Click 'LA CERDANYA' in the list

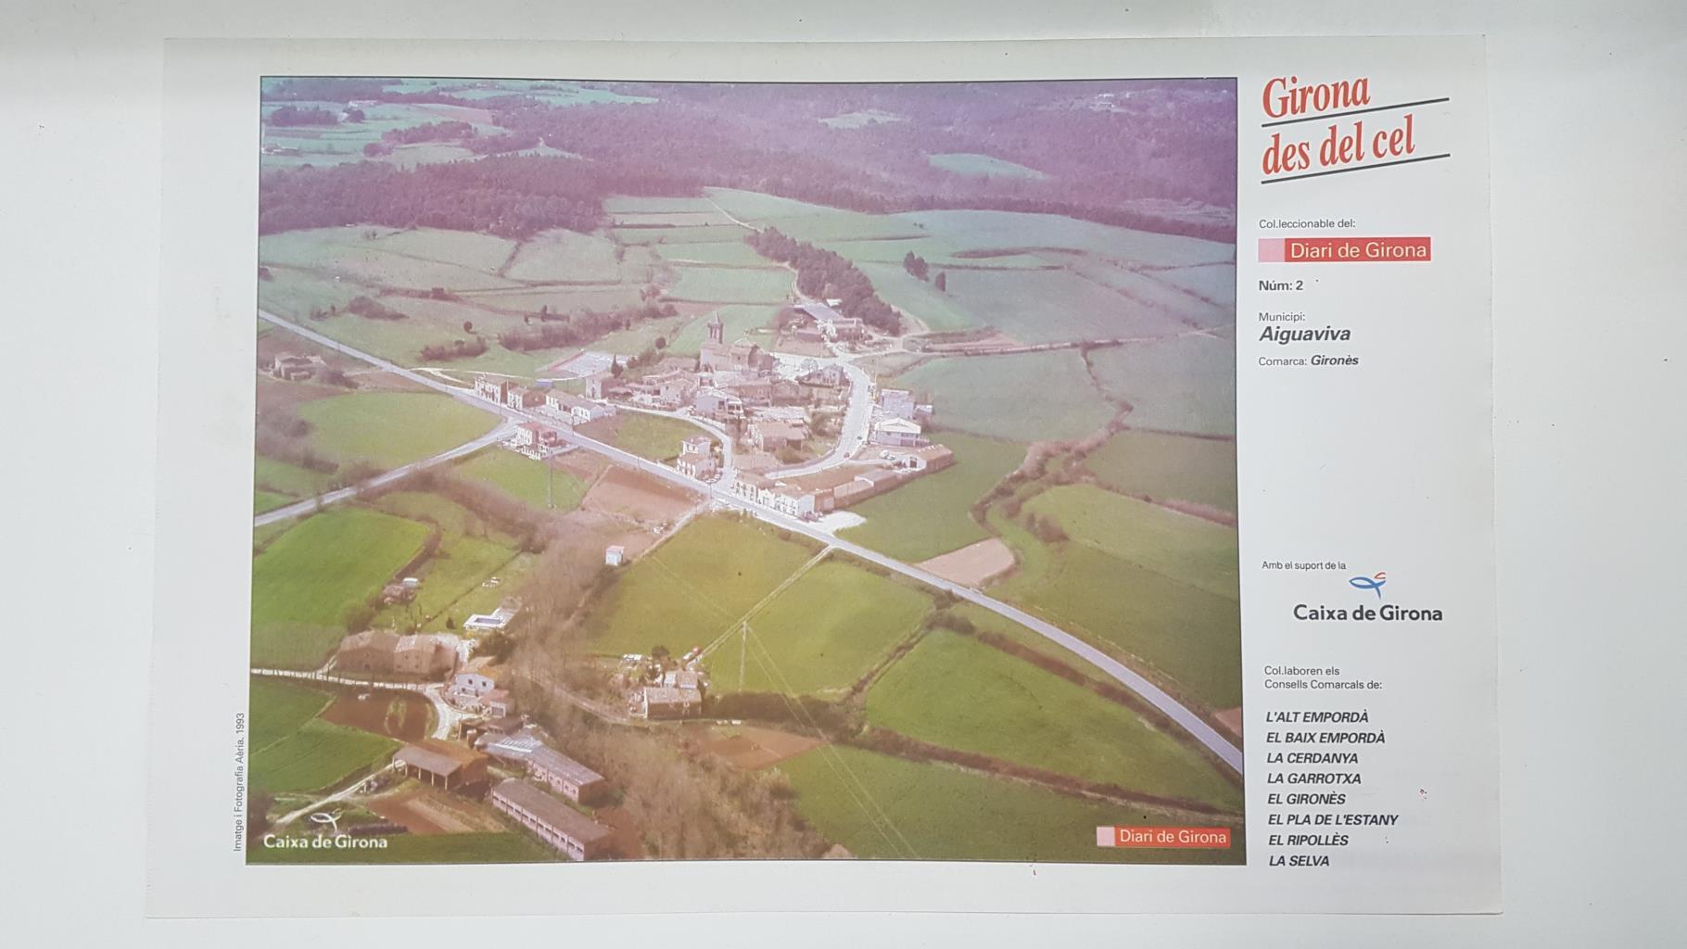pyautogui.click(x=1312, y=758)
